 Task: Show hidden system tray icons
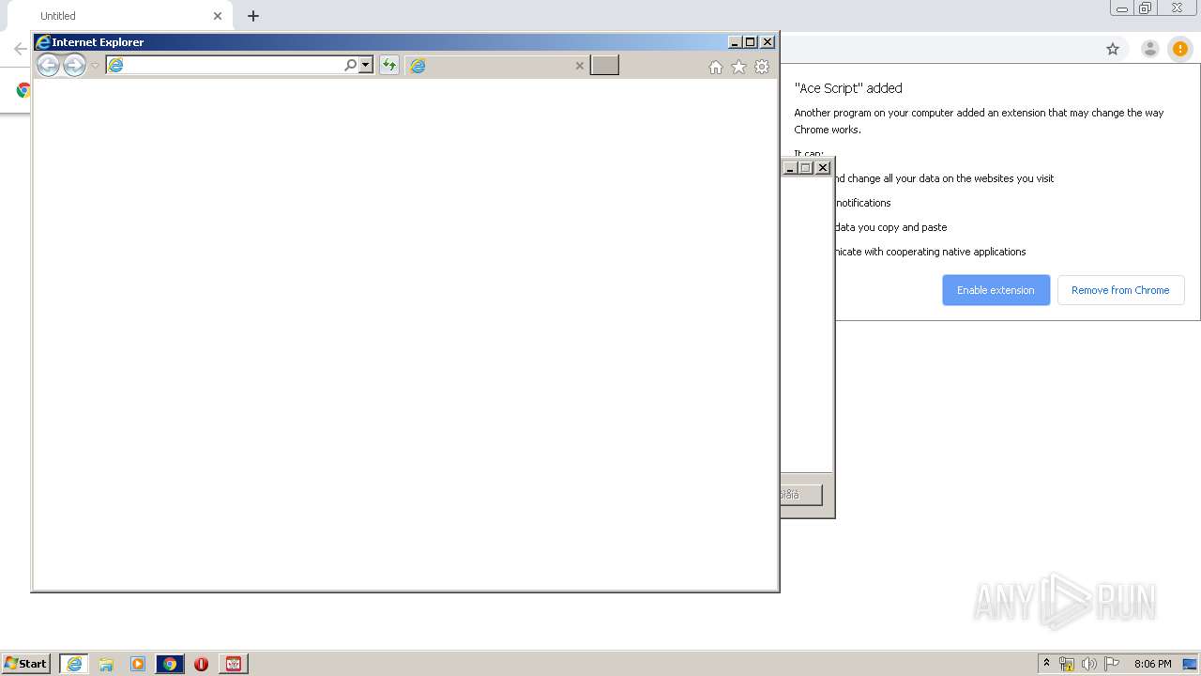pyautogui.click(x=1046, y=664)
